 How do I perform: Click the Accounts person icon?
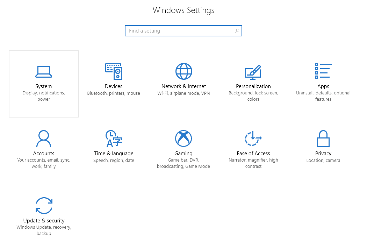(x=44, y=138)
